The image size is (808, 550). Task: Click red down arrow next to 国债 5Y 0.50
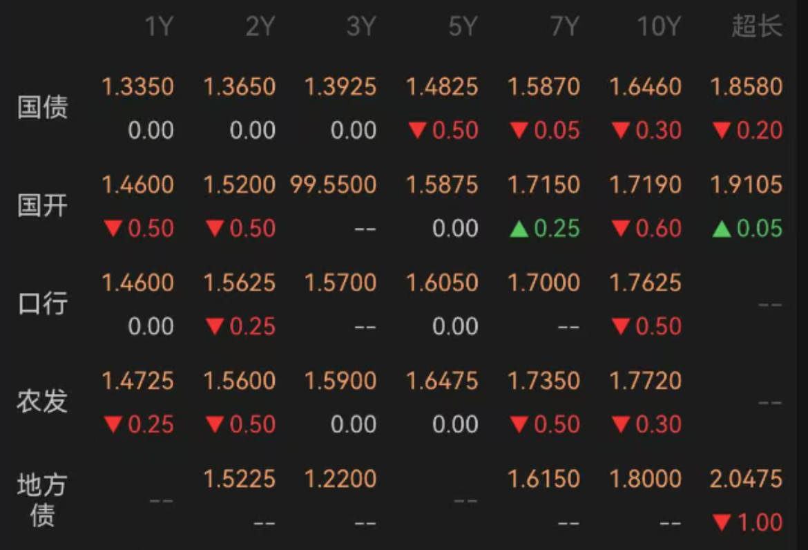click(x=417, y=131)
